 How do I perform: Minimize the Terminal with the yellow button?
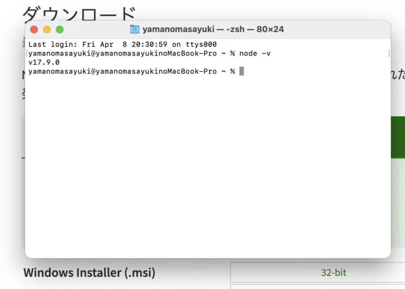tap(47, 30)
